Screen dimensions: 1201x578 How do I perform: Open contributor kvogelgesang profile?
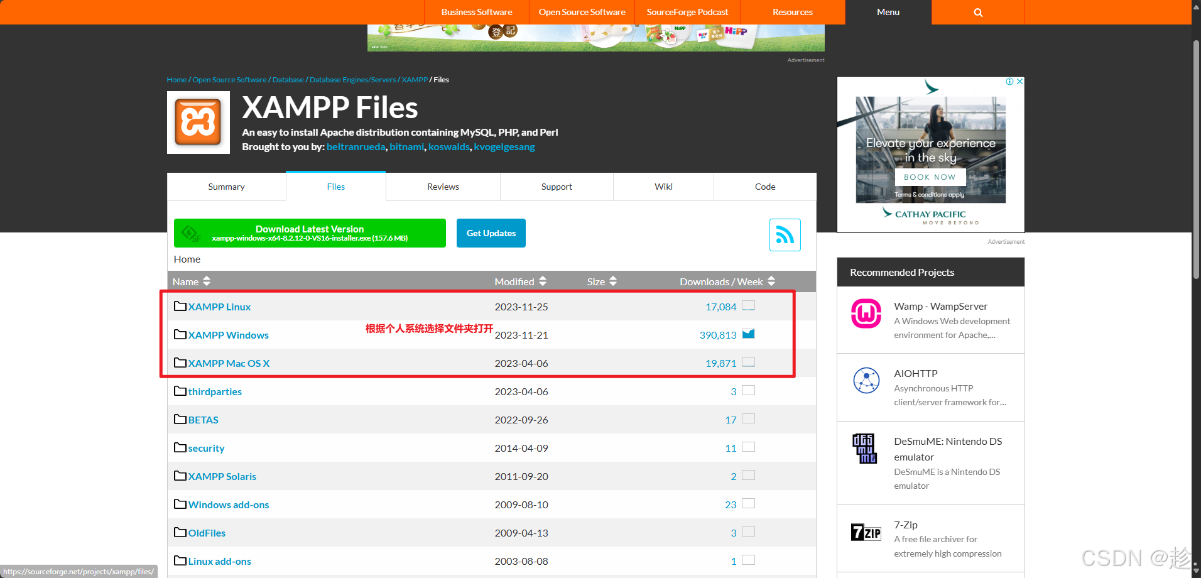point(504,147)
